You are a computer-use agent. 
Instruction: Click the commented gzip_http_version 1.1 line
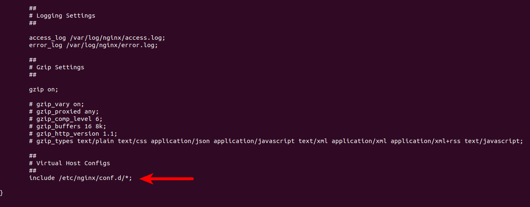click(73, 134)
